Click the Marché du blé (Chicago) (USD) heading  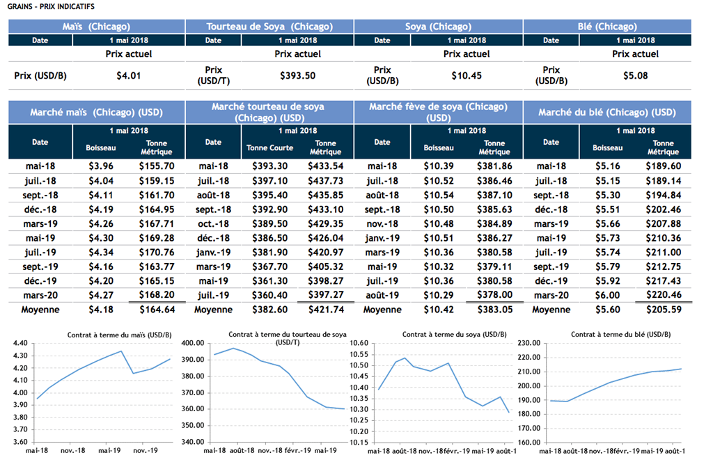click(x=606, y=113)
